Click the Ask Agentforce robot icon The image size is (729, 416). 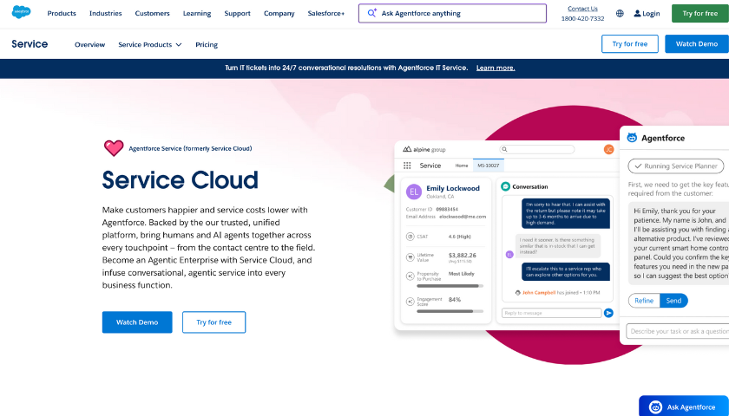tap(655, 407)
